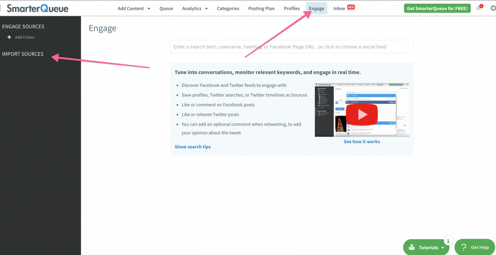Click the Tutorials icon
The height and width of the screenshot is (255, 496).
click(412, 248)
